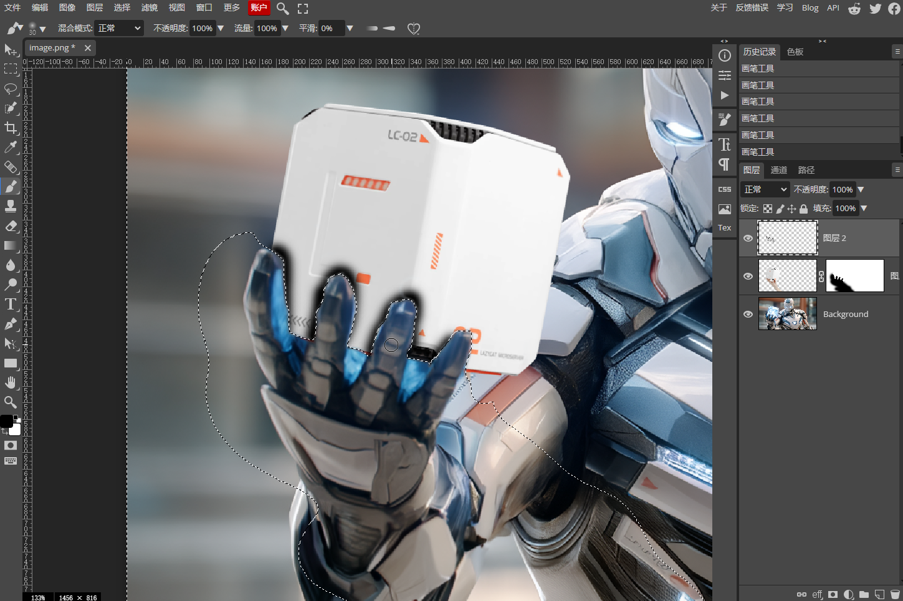Pick the Type tool
Viewport: 903px width, 601px height.
[x=11, y=304]
